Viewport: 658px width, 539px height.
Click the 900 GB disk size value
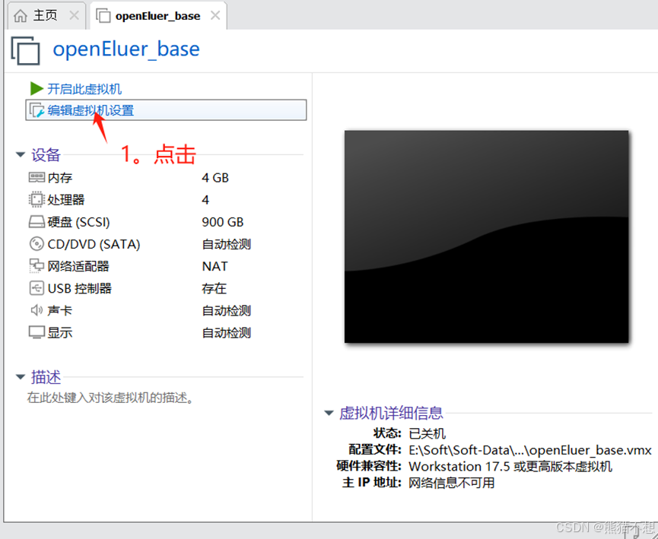tap(222, 222)
